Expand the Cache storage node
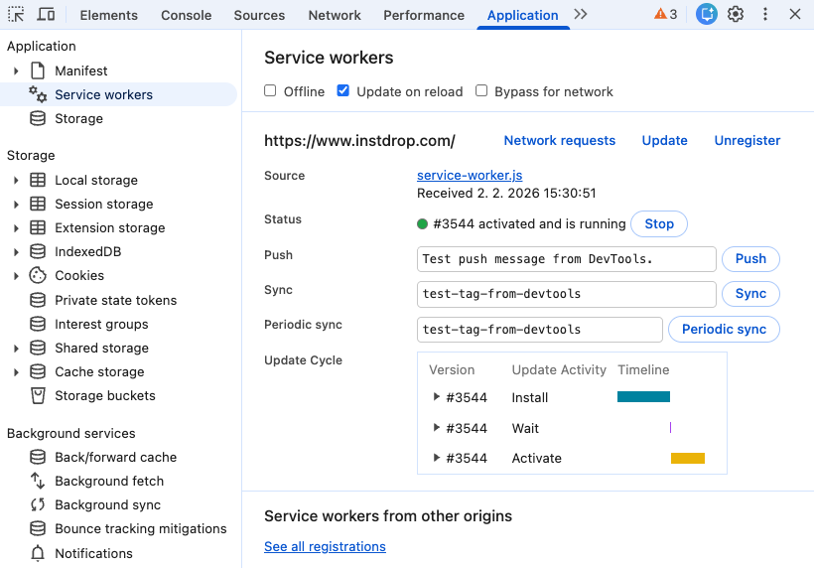 pos(16,371)
